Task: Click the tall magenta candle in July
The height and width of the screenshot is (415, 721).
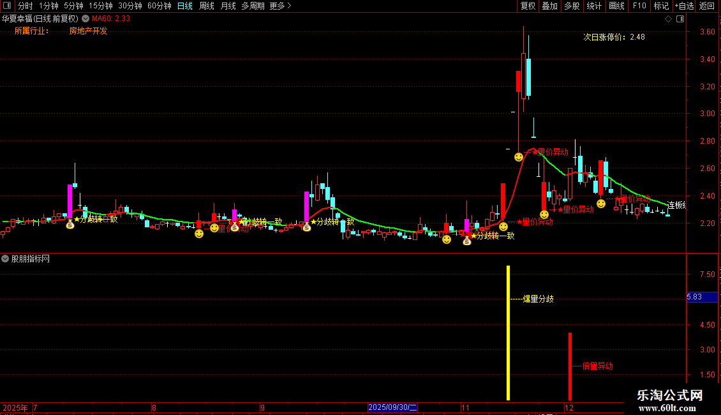Action: (x=70, y=201)
